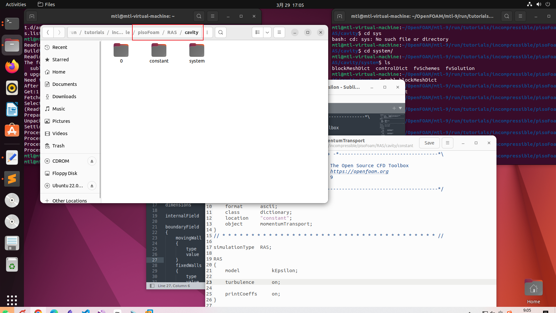Open the clock and calendar panel
Viewport: 556px width, 313px height.
coord(290,5)
